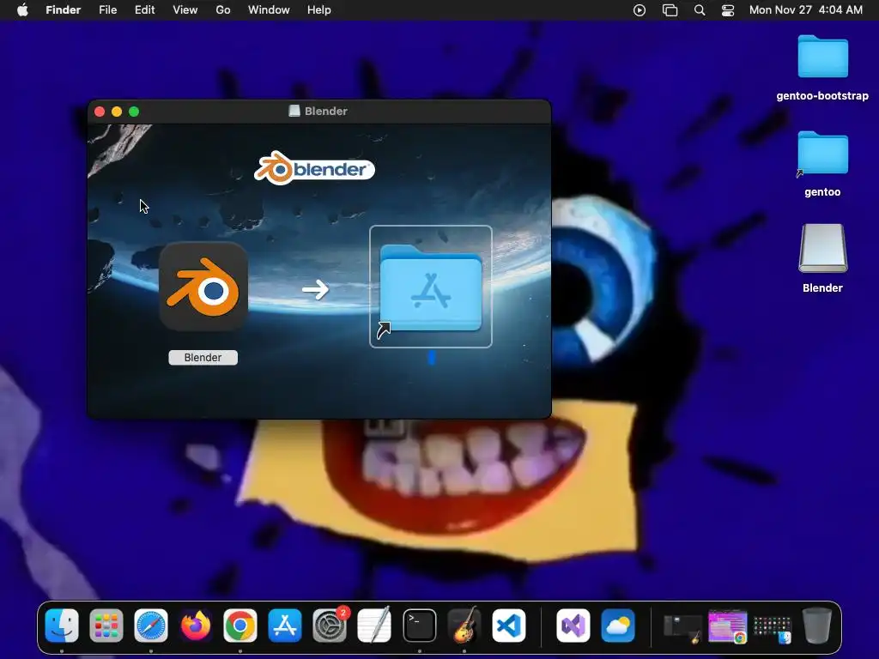
Task: Open the Go menu
Action: tap(223, 10)
